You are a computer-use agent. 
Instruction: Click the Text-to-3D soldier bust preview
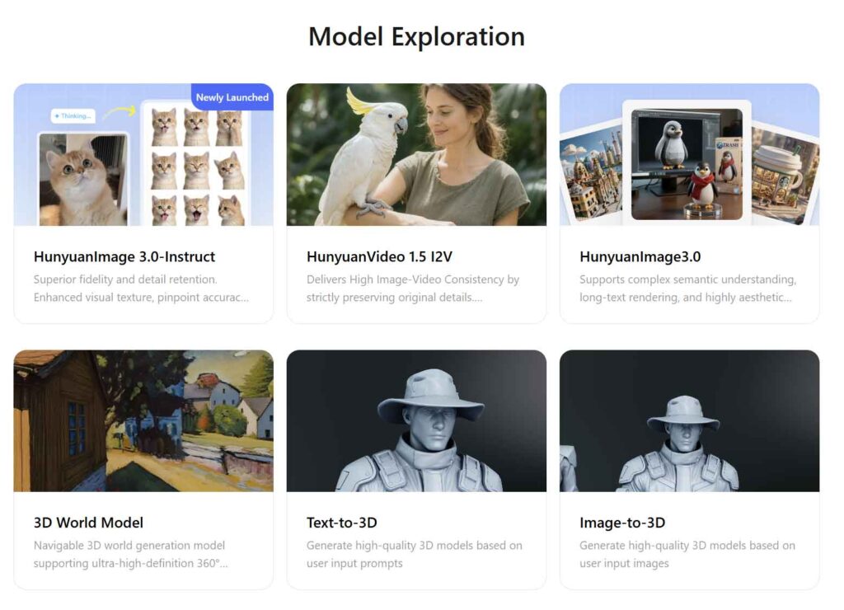(x=416, y=419)
